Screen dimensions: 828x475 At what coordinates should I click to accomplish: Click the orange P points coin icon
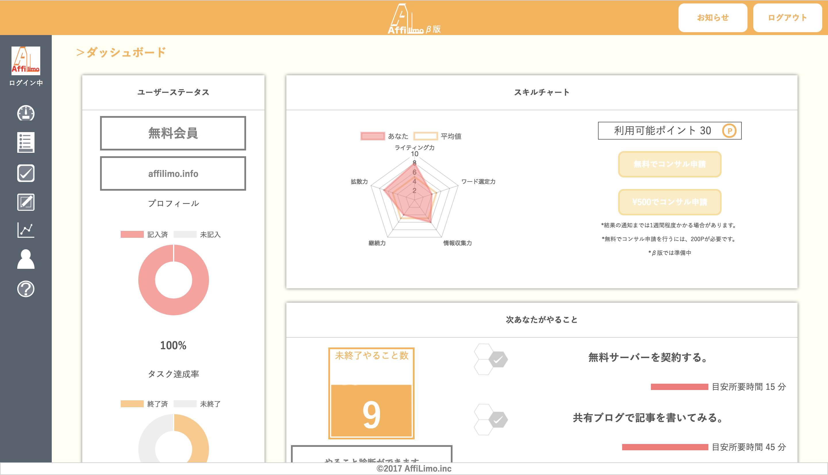pos(729,131)
